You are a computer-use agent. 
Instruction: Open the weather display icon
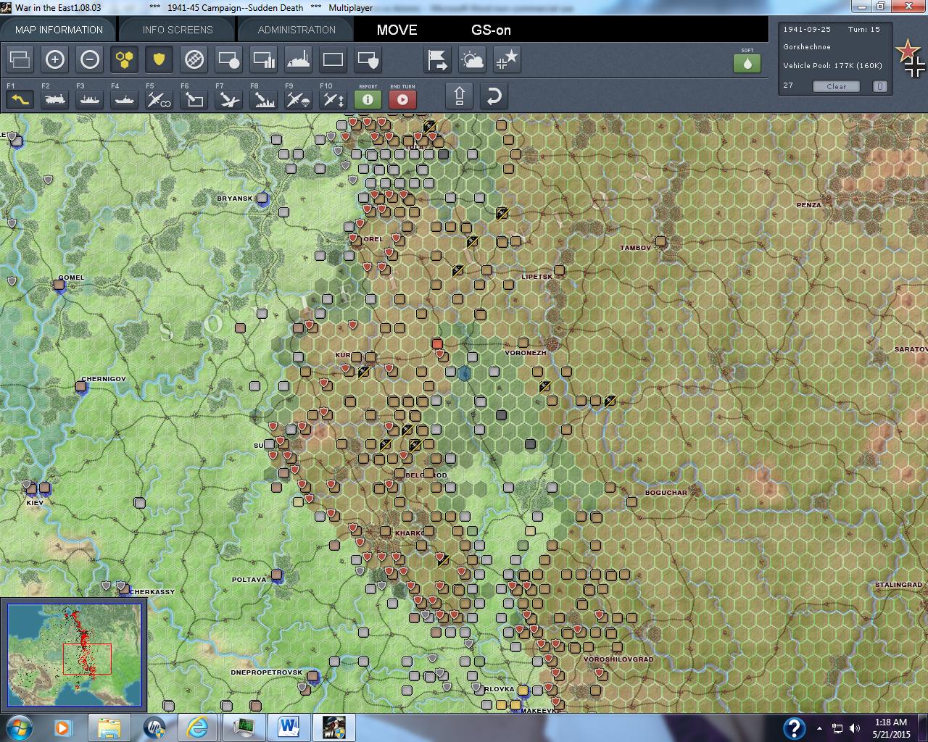pyautogui.click(x=472, y=60)
